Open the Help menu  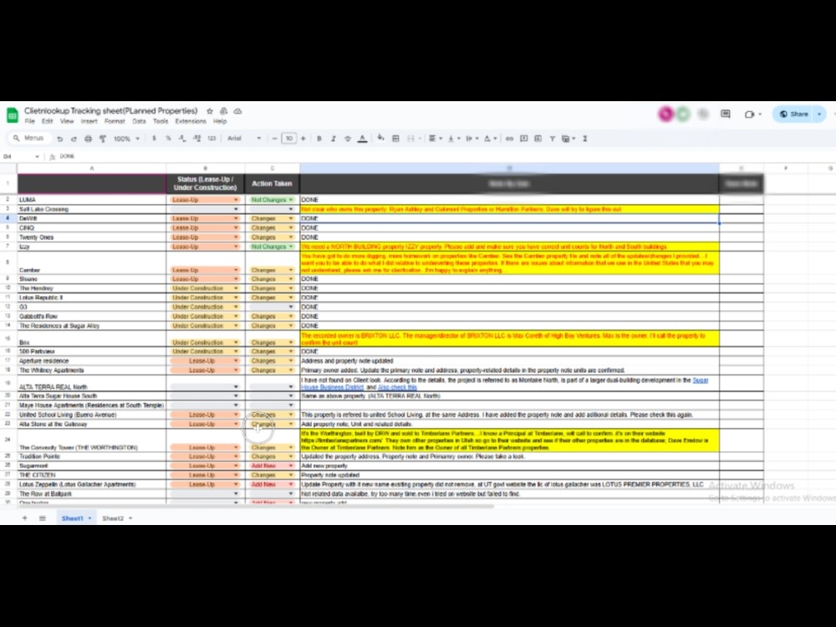220,121
